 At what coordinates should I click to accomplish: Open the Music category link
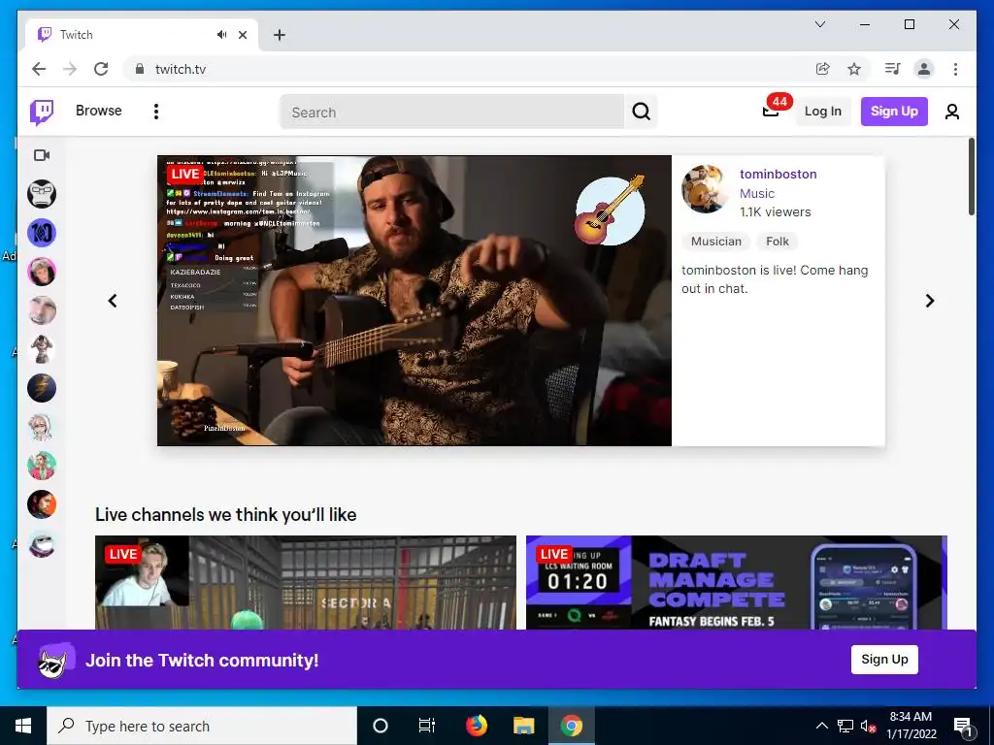tap(757, 193)
